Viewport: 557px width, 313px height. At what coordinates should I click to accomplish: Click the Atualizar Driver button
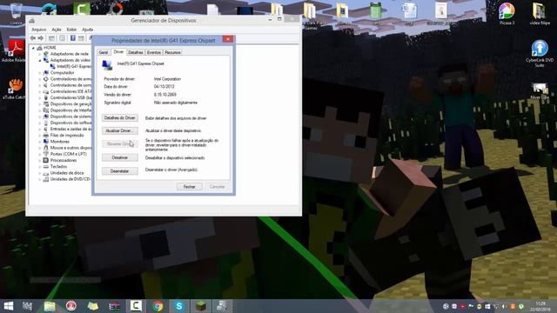pos(120,130)
